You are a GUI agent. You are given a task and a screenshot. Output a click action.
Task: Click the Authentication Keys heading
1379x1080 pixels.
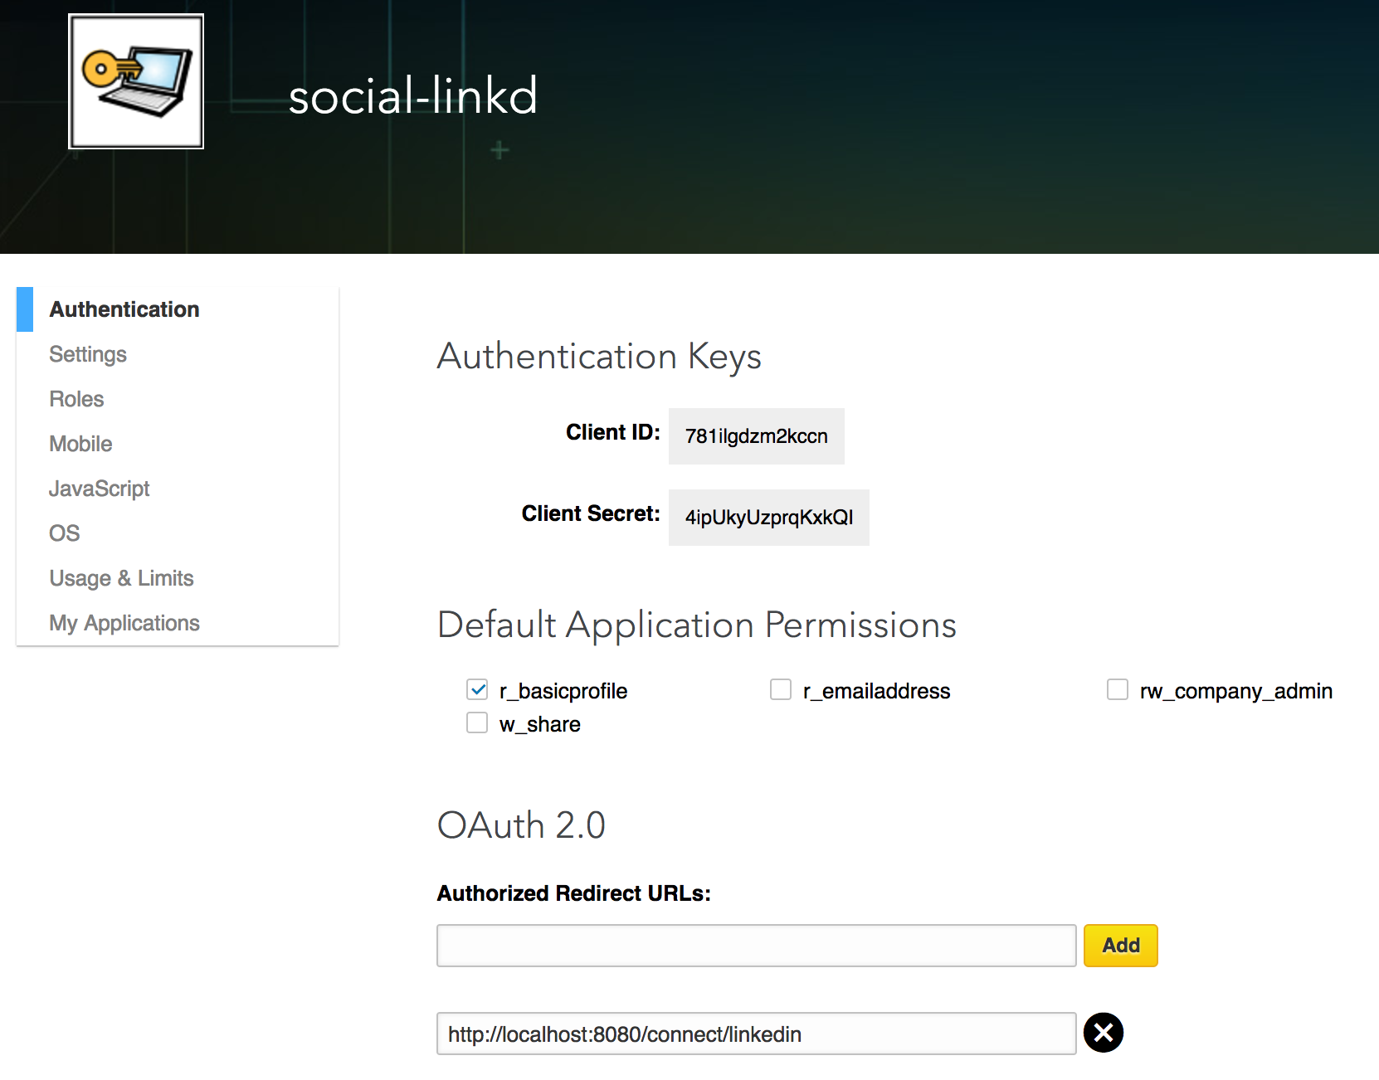599,357
